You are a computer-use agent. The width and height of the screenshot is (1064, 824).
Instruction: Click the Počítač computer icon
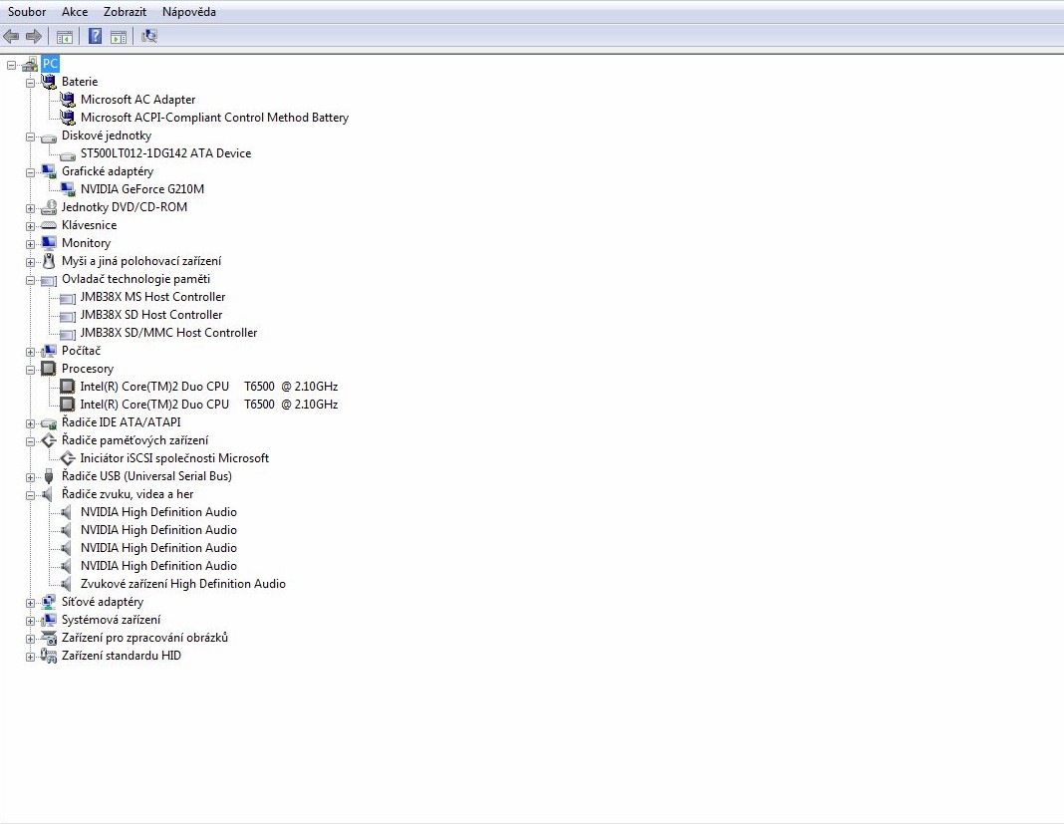coord(48,351)
